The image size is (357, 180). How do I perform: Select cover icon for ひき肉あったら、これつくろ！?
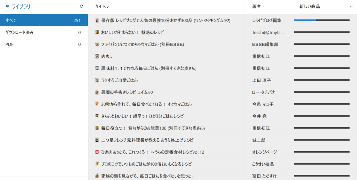(x=97, y=152)
